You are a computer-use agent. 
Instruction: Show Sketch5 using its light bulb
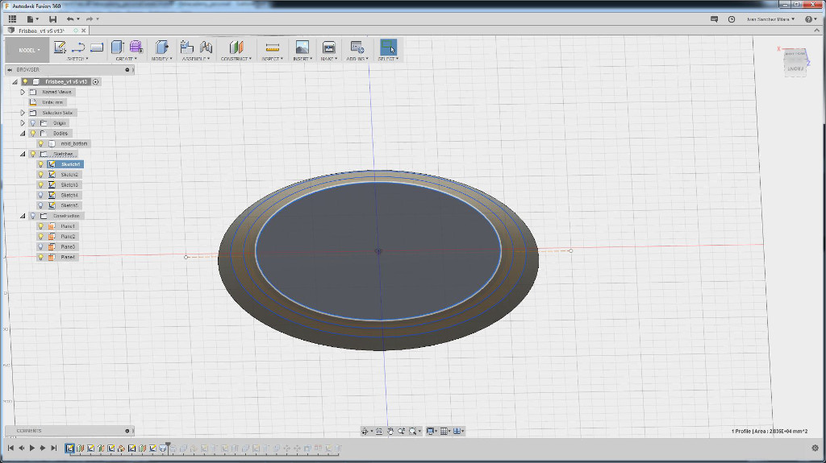[40, 205]
